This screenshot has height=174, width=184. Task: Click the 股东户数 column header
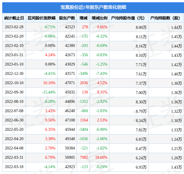point(67,18)
